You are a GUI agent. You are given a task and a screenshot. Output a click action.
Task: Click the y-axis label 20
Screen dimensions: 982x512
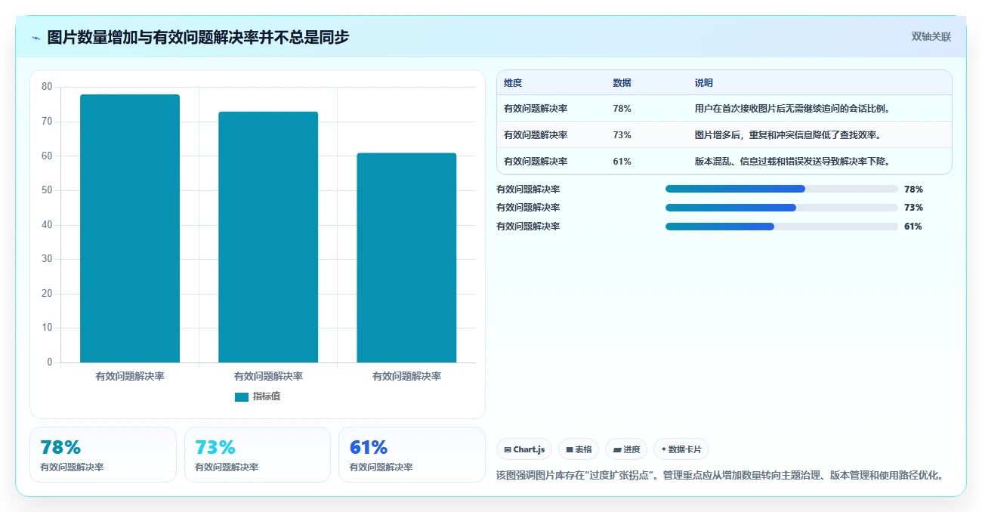click(x=47, y=294)
